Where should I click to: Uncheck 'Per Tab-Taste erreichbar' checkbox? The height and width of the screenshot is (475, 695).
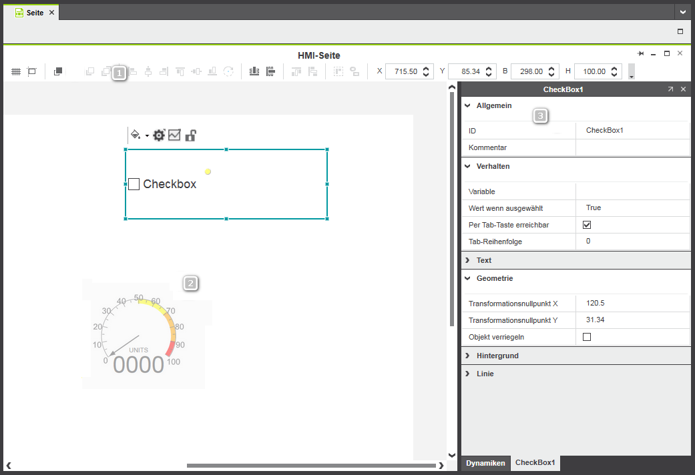coord(587,225)
